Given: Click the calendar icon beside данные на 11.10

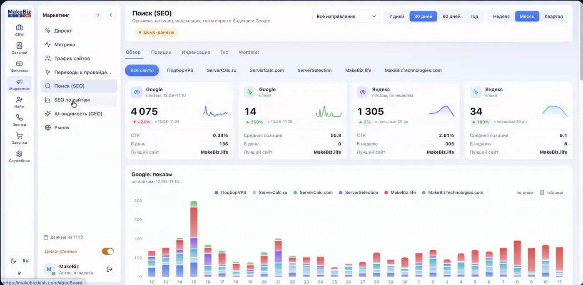Looking at the screenshot, I should coord(46,237).
